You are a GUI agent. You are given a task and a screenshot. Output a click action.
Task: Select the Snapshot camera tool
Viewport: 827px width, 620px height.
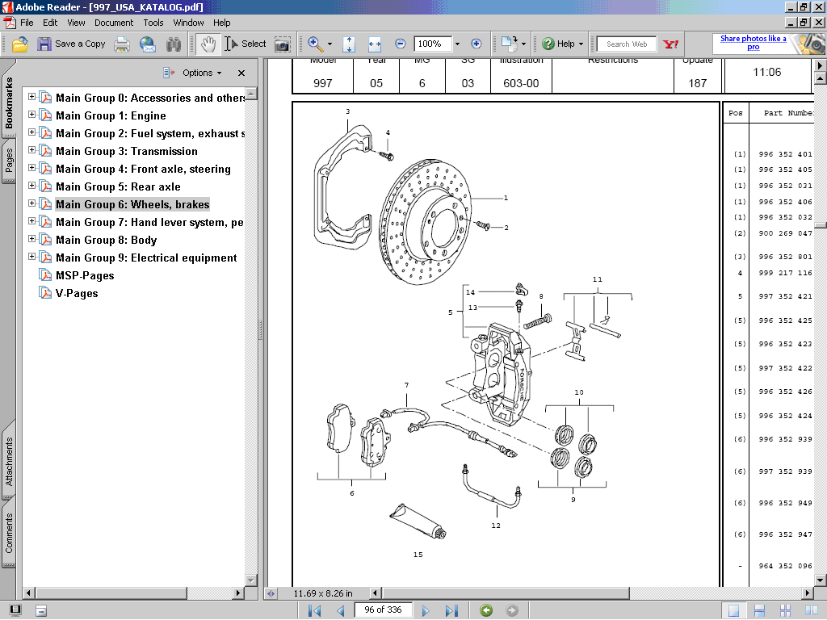[282, 45]
